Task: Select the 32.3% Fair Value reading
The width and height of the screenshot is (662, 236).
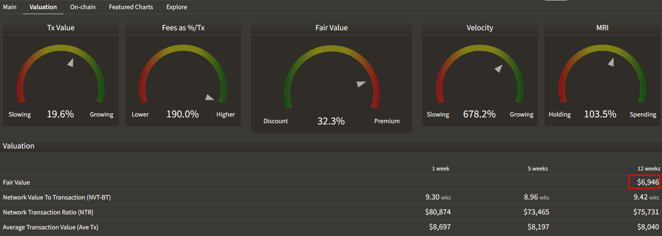Action: click(x=331, y=121)
